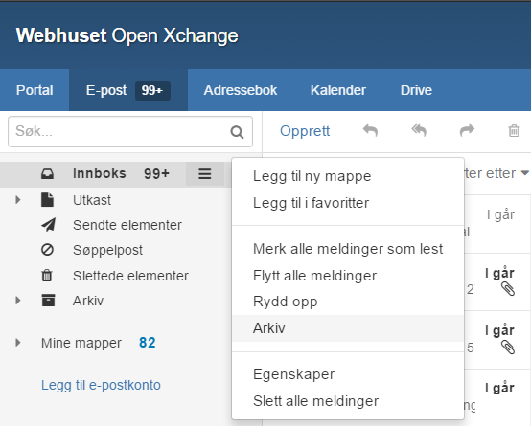Image resolution: width=531 pixels, height=426 pixels.
Task: Select 'Slett alle meldinger' option
Action: (348, 401)
